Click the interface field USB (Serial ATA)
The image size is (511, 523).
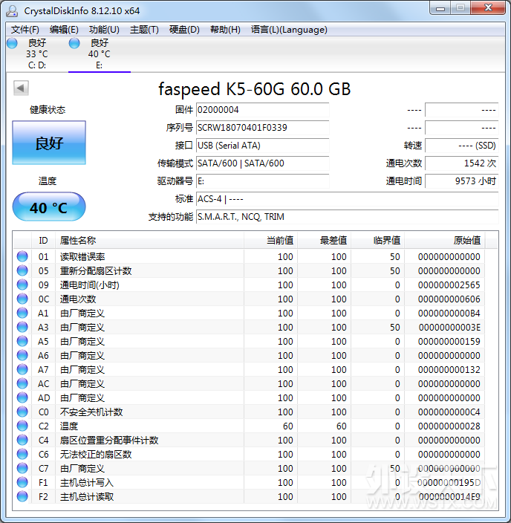coord(262,146)
